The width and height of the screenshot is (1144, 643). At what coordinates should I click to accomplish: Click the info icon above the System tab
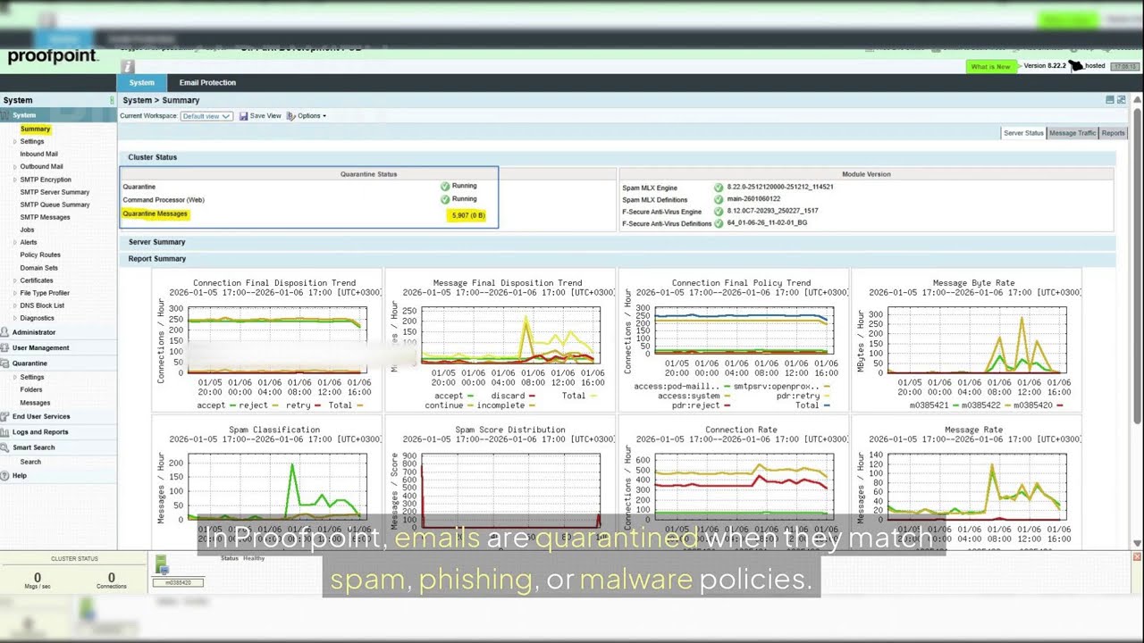[x=128, y=66]
